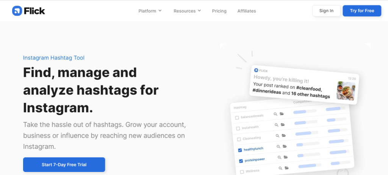This screenshot has width=388, height=175.
Task: Open the food photo thumbnail in notification
Action: pyautogui.click(x=346, y=91)
